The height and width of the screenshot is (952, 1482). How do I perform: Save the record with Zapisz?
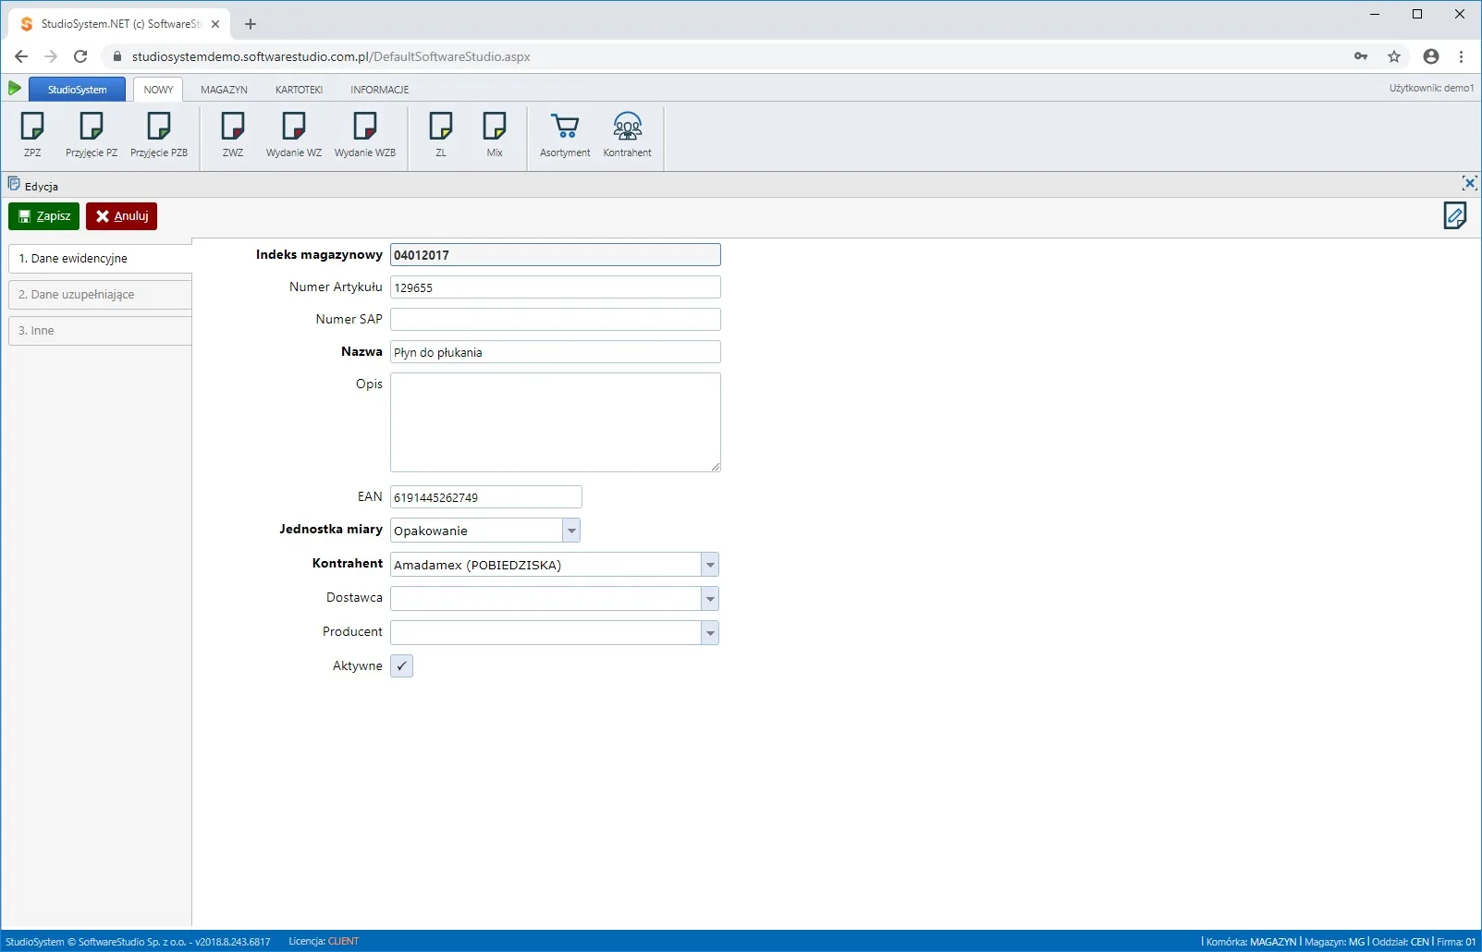[x=43, y=216]
